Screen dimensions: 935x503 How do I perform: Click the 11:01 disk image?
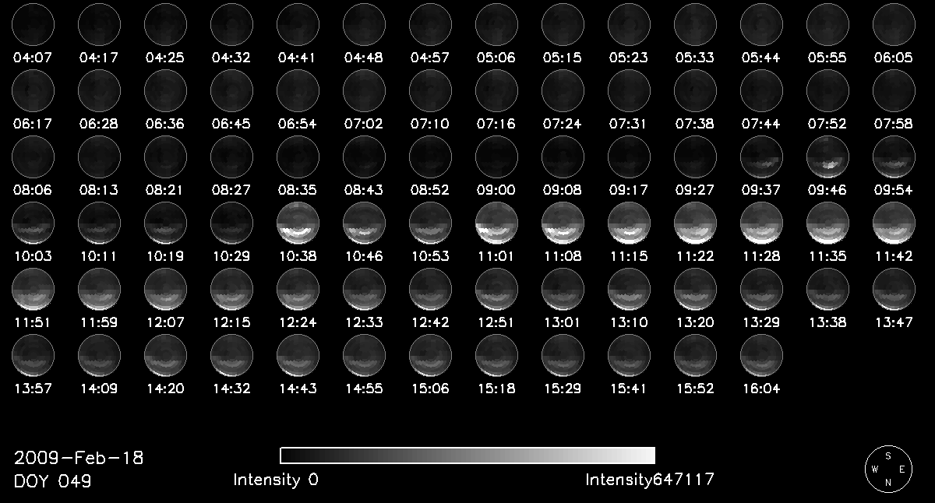pos(496,223)
